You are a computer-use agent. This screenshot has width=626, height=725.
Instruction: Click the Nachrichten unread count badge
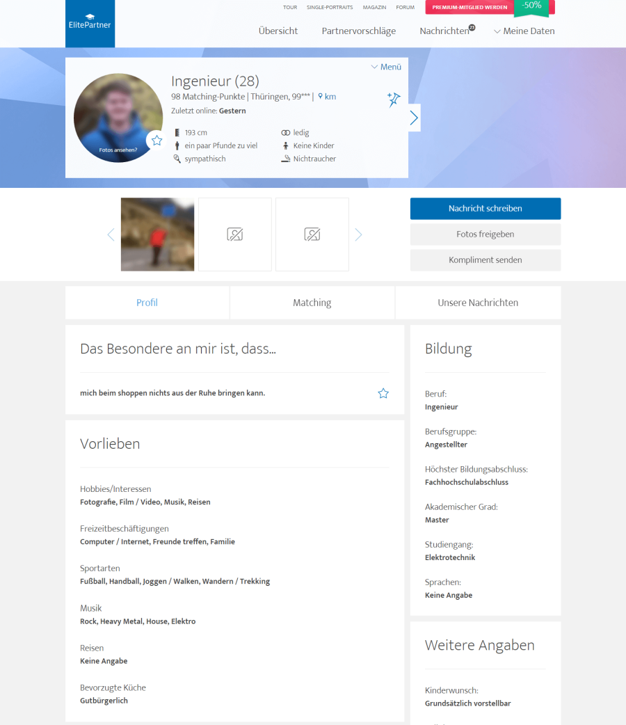[x=472, y=27]
